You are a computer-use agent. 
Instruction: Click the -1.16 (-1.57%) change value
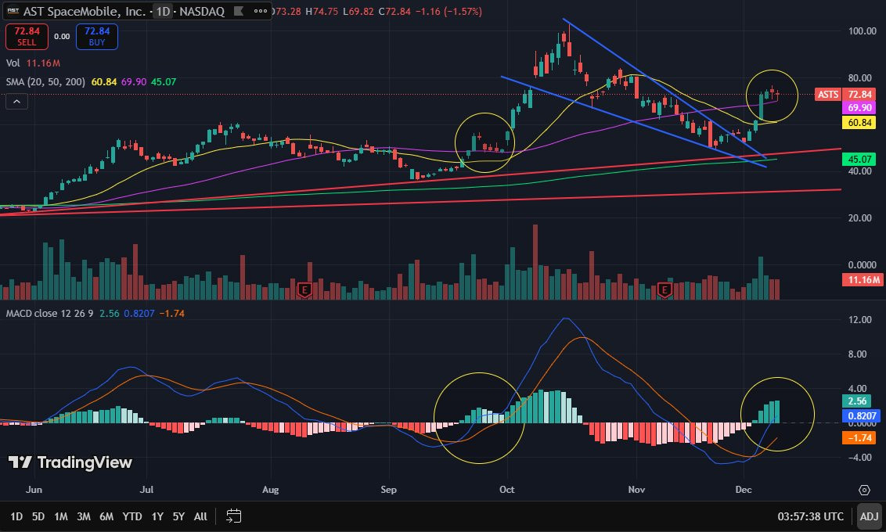click(448, 11)
